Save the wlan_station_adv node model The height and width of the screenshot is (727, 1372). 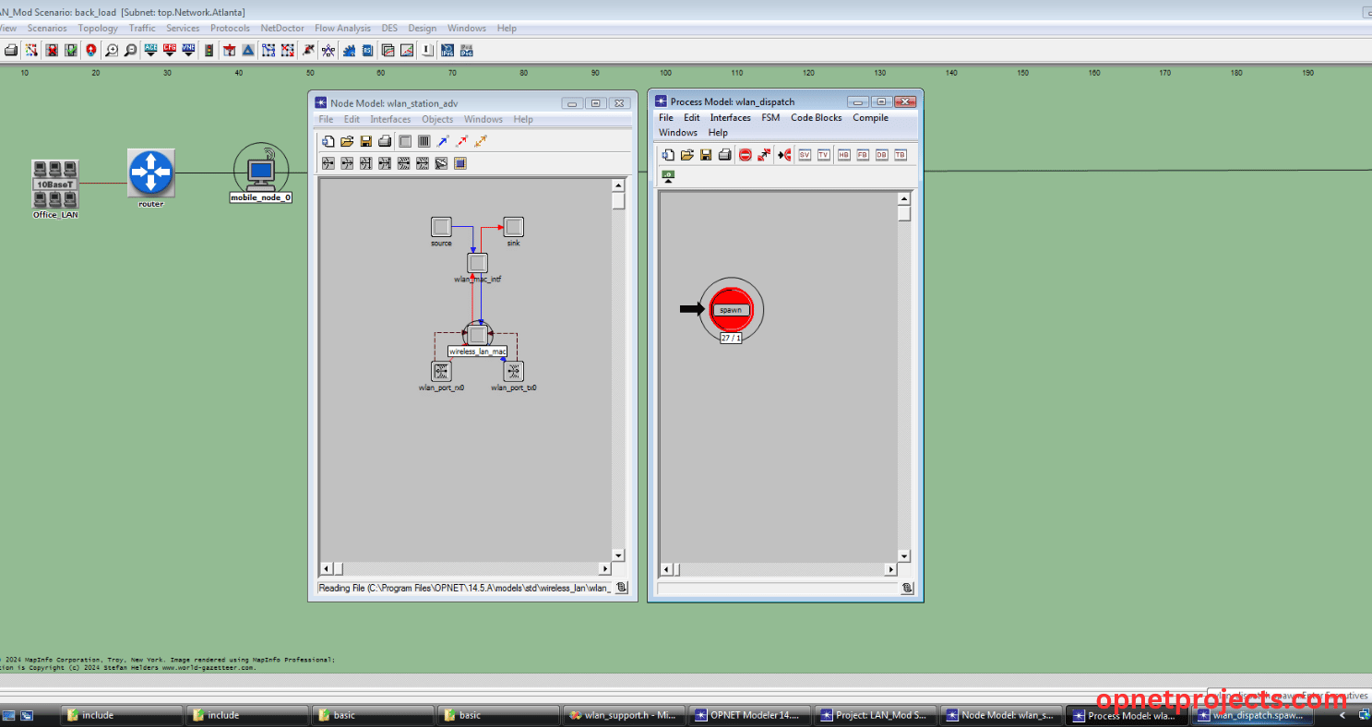pyautogui.click(x=366, y=141)
